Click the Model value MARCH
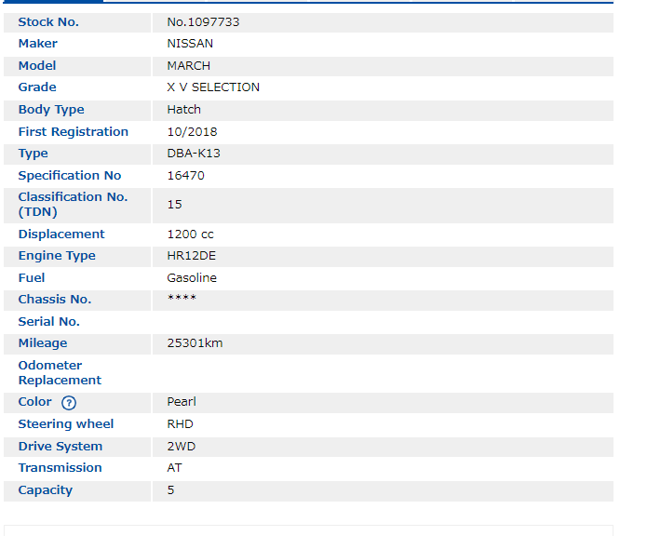 point(188,65)
